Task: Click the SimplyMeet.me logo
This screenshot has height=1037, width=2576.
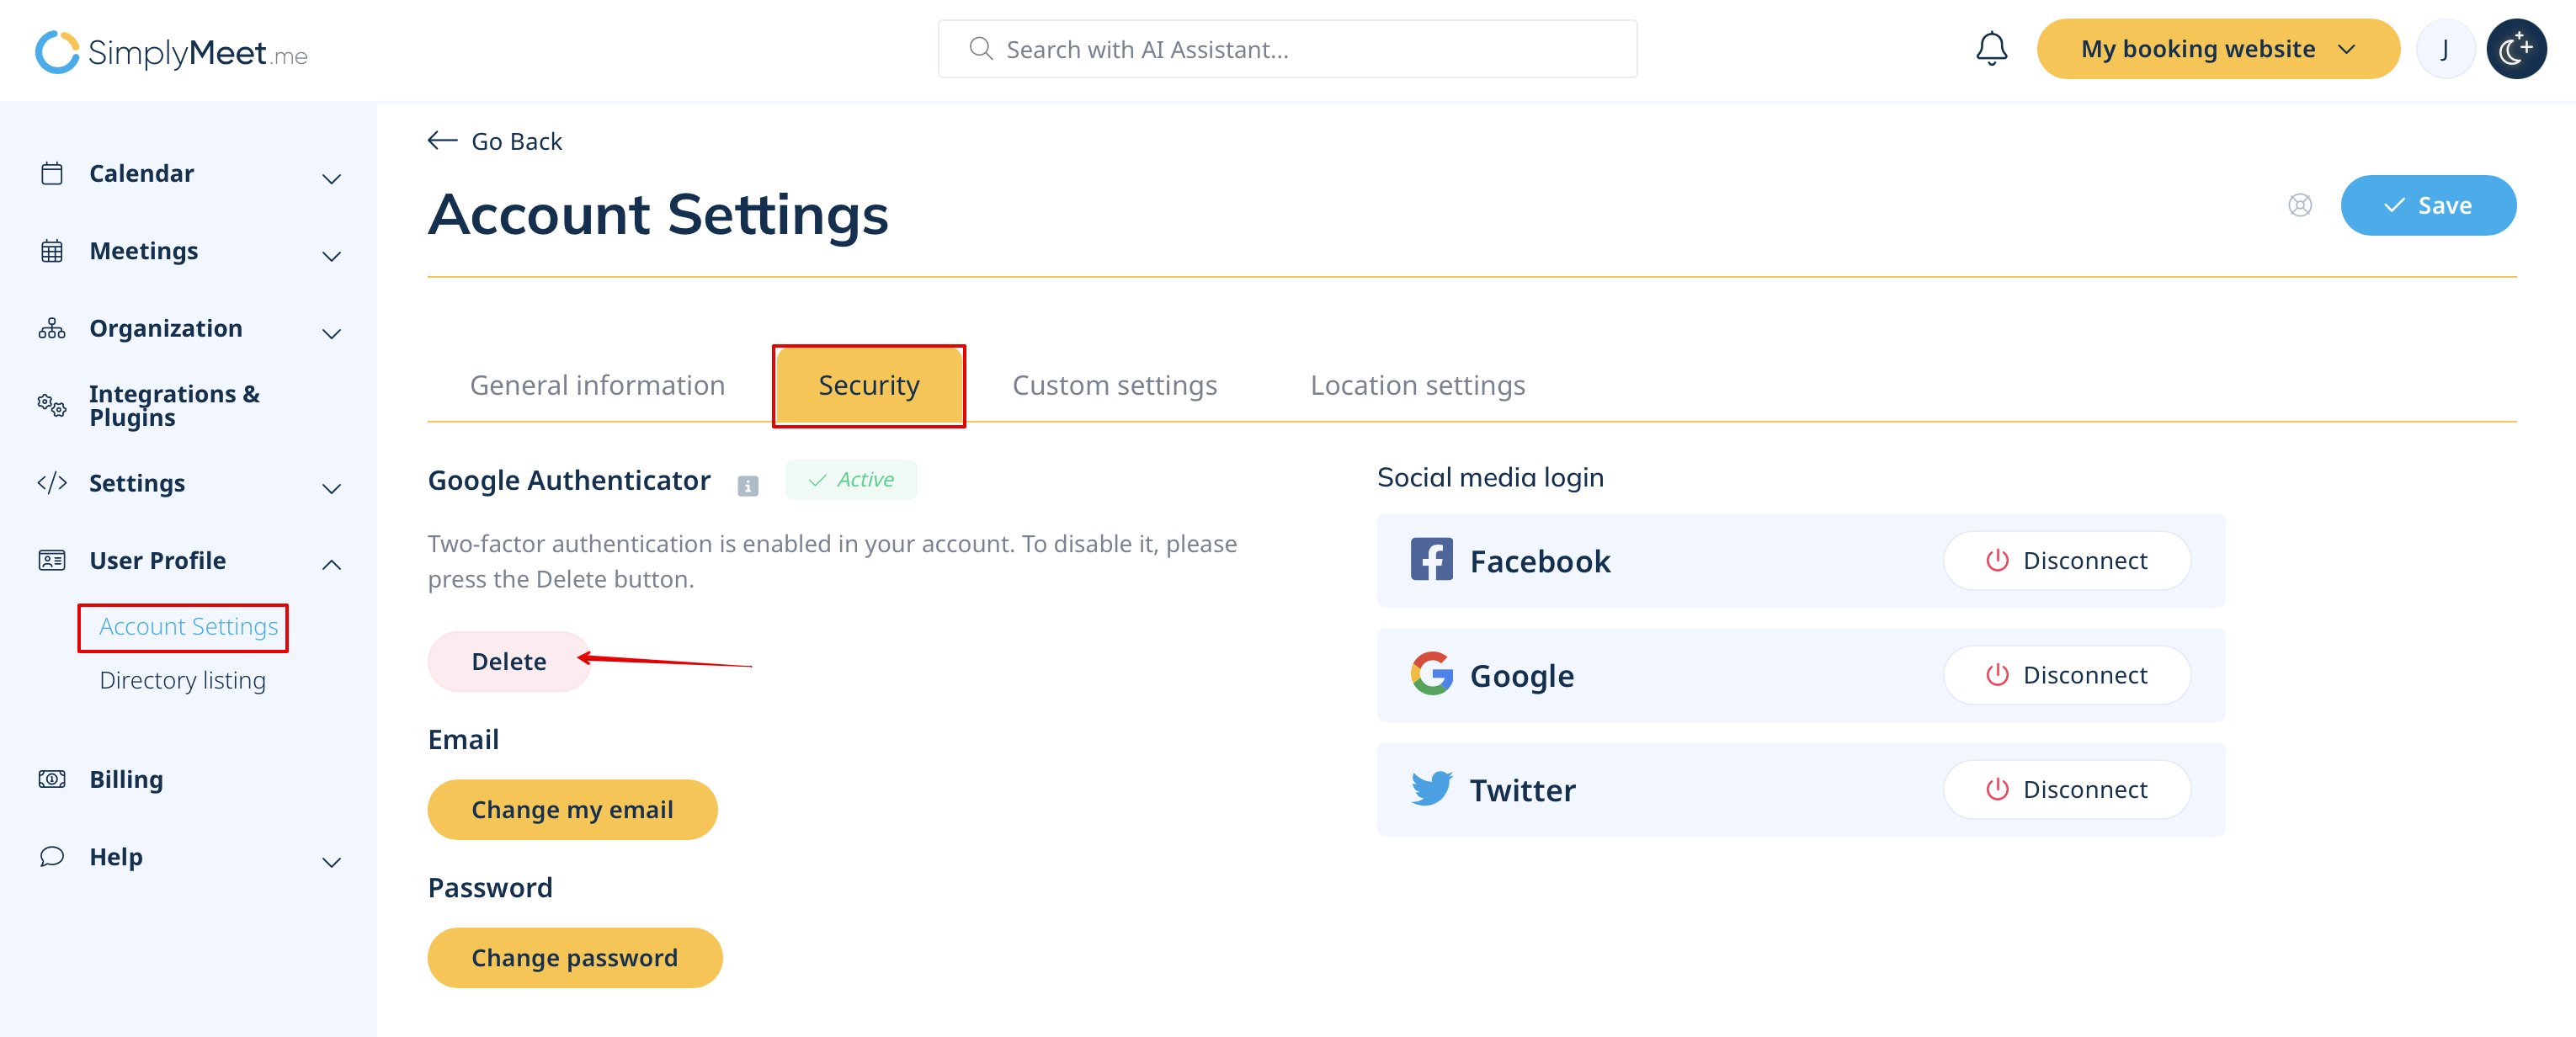Action: (171, 52)
